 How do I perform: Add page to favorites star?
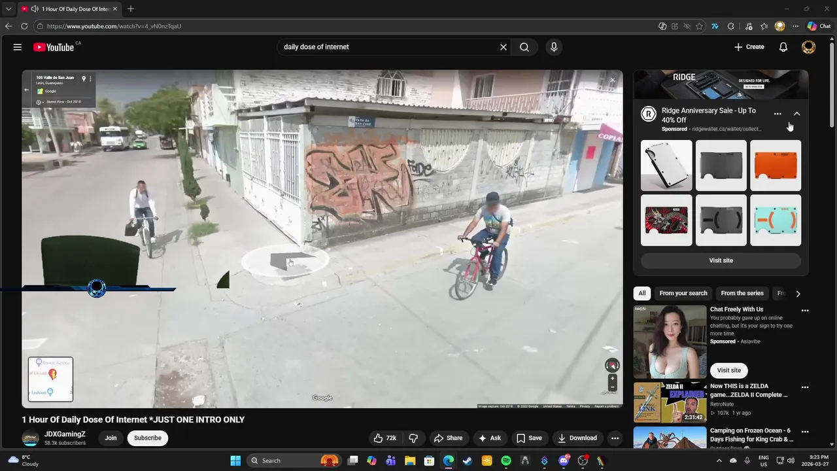pyautogui.click(x=699, y=26)
